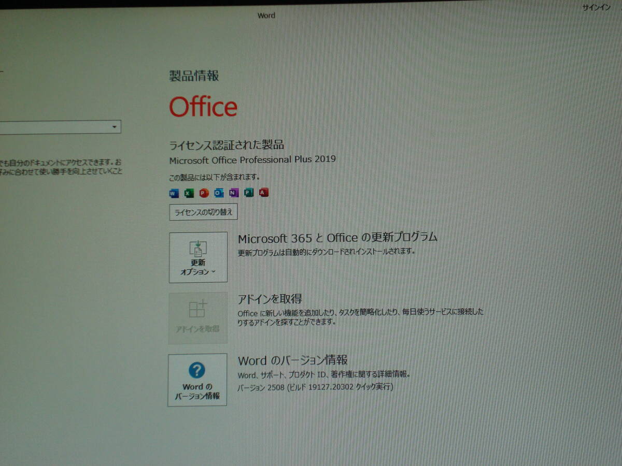This screenshot has width=622, height=466.
Task: Click the 更新プログラムは自動的に description text
Action: pos(327,252)
